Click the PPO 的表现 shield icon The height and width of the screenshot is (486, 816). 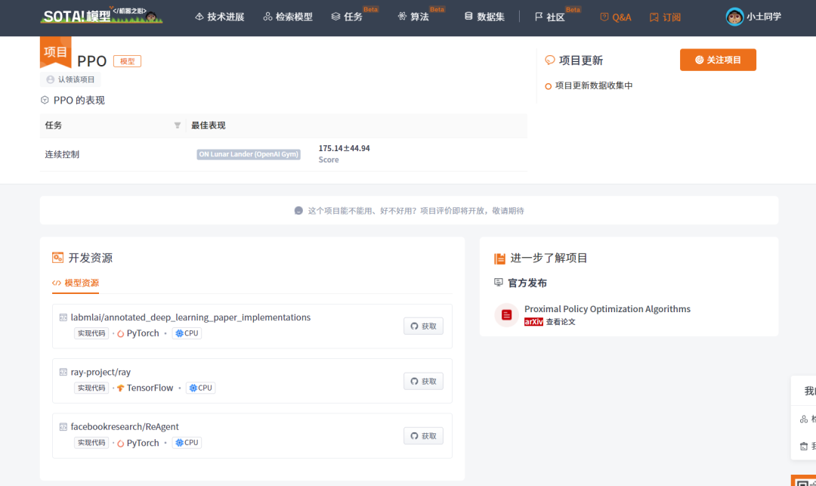[45, 100]
